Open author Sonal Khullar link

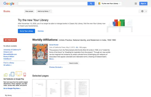tap(54, 45)
